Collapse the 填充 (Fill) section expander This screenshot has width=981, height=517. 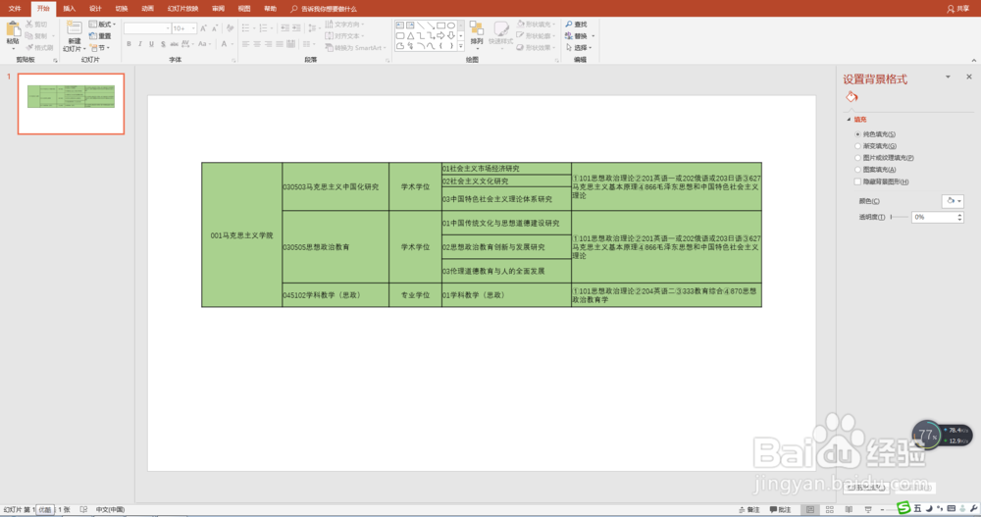(x=849, y=120)
